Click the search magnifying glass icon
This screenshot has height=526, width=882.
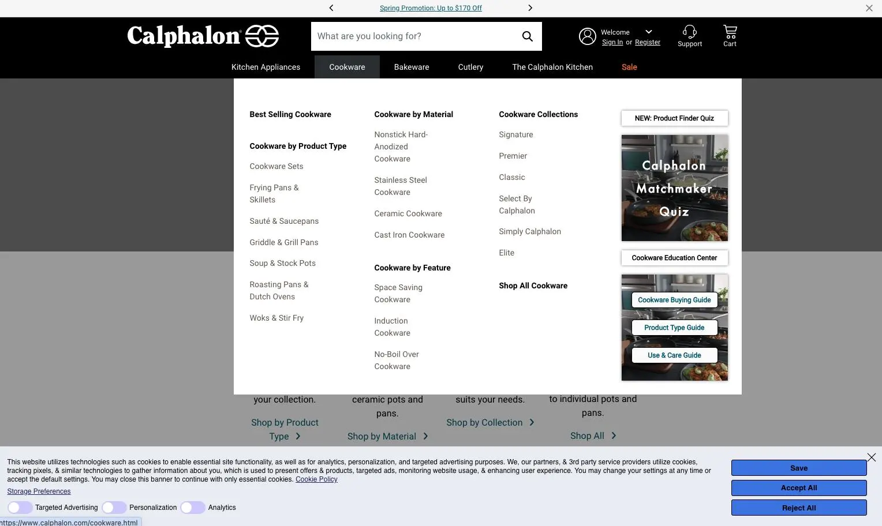tap(527, 36)
